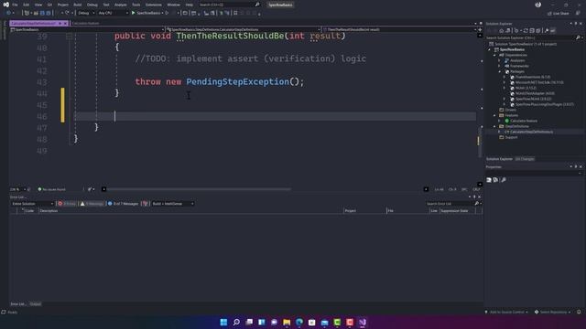The height and width of the screenshot is (329, 586).
Task: Select the NUnit3TestAdapter package
Action: tap(535, 93)
